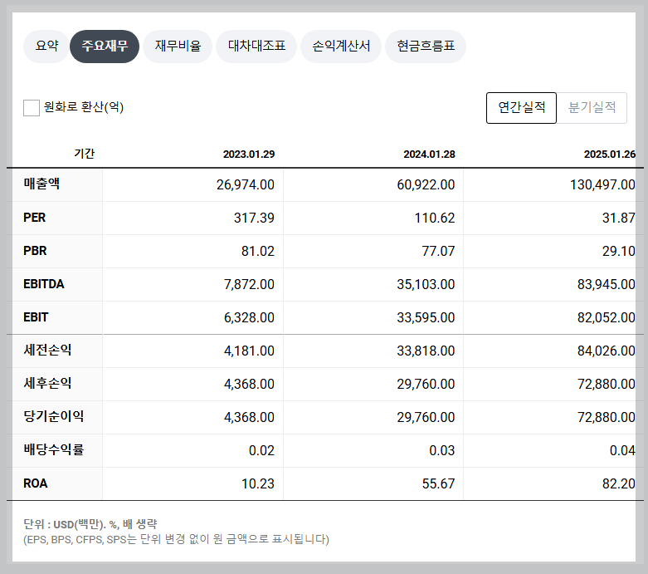Click the 단위 : USD(백만) footnote

90,524
